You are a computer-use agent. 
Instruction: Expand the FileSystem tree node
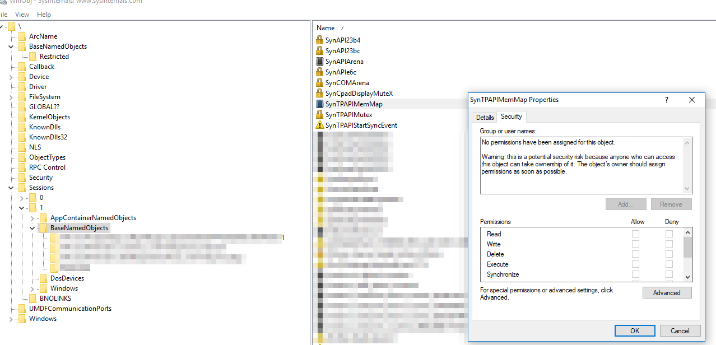click(11, 97)
